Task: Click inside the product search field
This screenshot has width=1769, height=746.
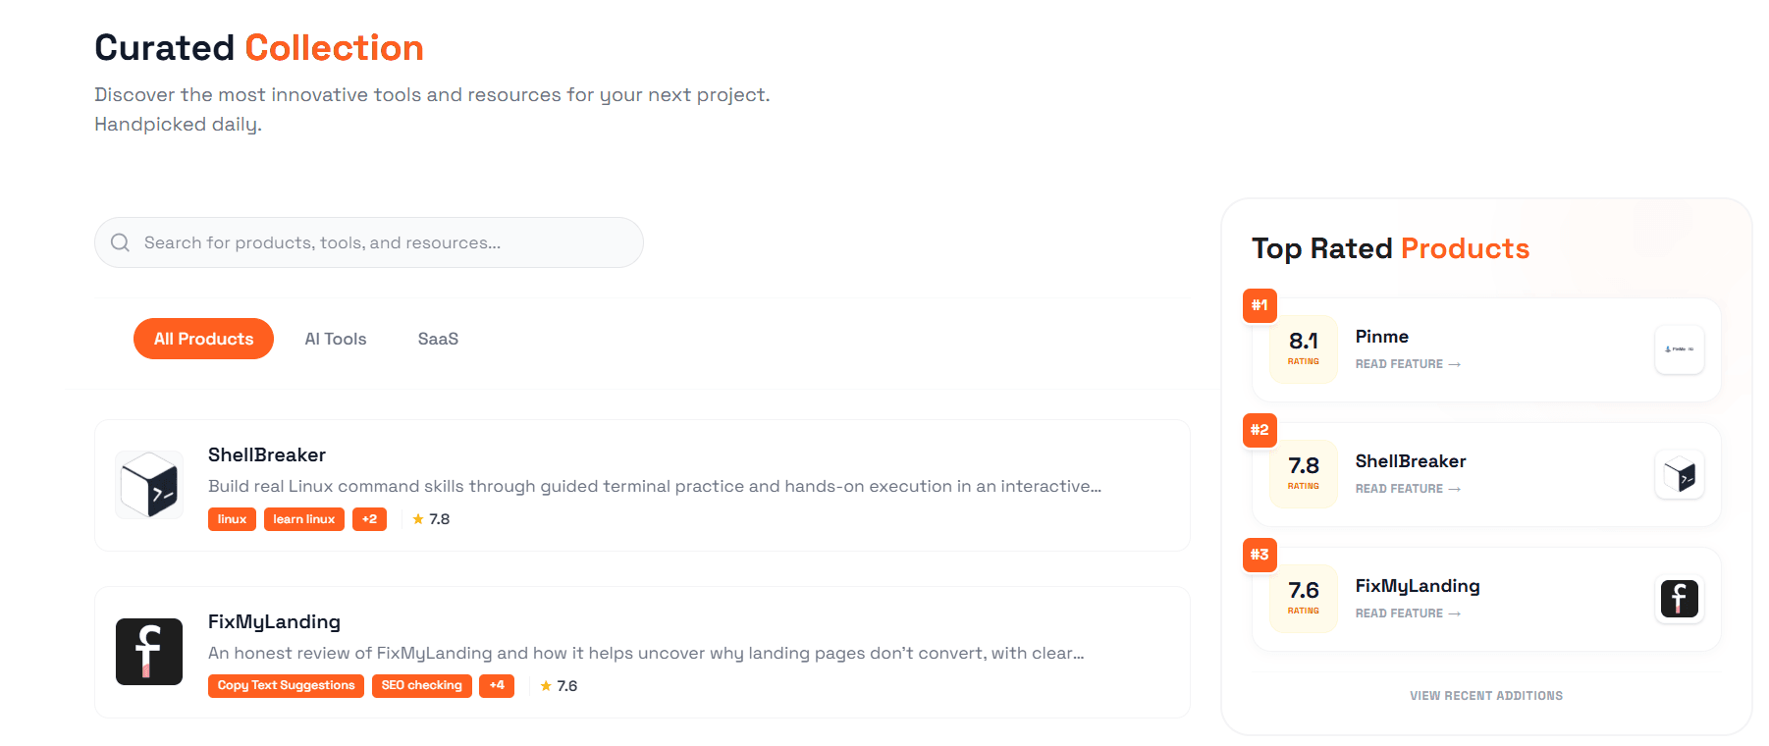Action: pos(368,242)
